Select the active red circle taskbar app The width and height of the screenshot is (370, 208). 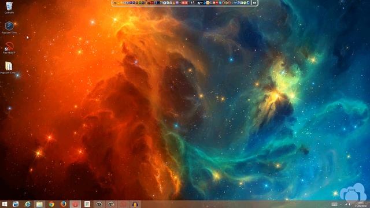click(75, 204)
